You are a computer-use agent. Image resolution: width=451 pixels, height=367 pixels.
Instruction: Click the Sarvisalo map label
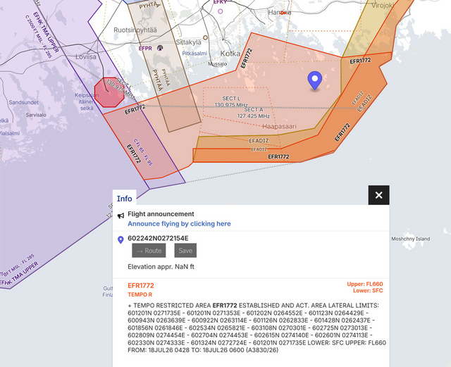[36, 115]
